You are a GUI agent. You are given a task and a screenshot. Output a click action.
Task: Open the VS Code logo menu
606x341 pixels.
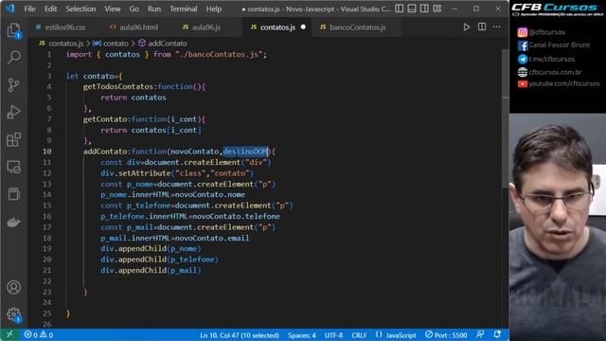tap(10, 9)
